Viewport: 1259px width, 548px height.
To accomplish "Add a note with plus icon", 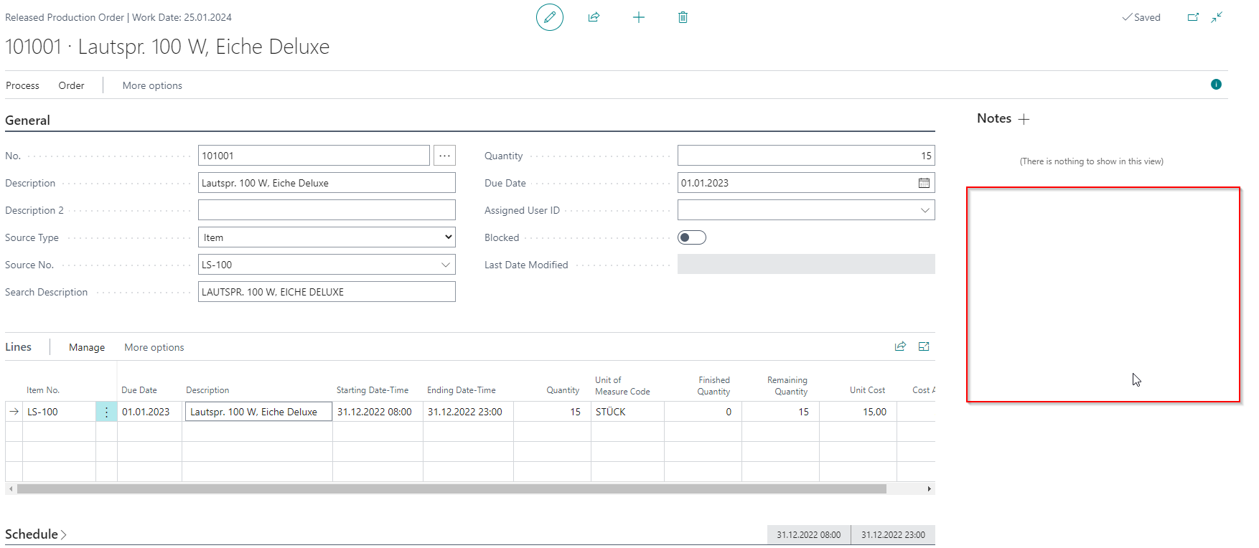I will tap(1024, 119).
